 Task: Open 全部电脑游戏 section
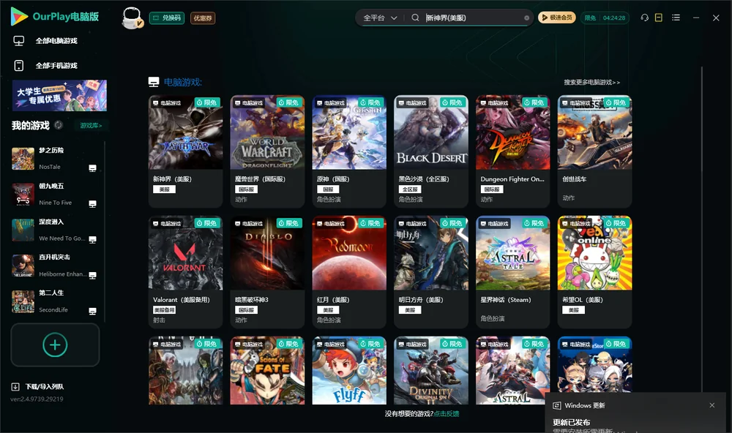(x=45, y=41)
